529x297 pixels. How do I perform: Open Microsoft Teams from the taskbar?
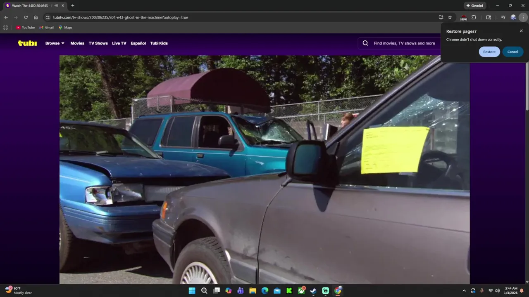click(241, 291)
